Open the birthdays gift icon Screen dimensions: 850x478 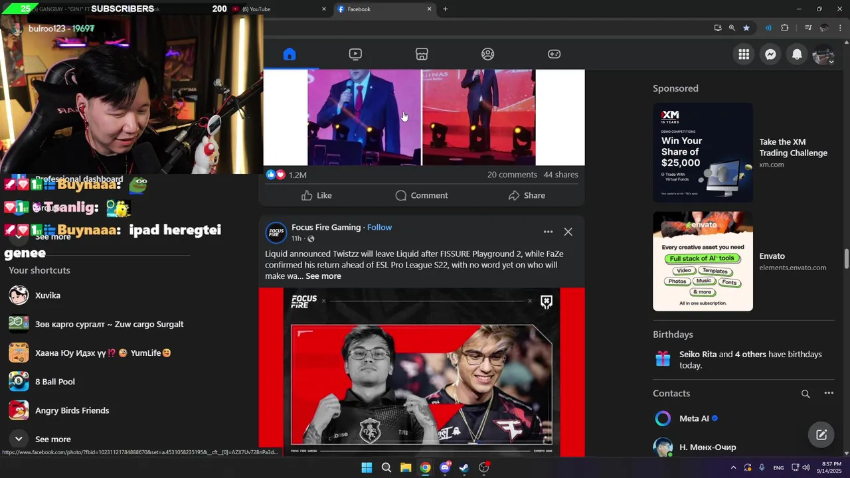click(663, 359)
